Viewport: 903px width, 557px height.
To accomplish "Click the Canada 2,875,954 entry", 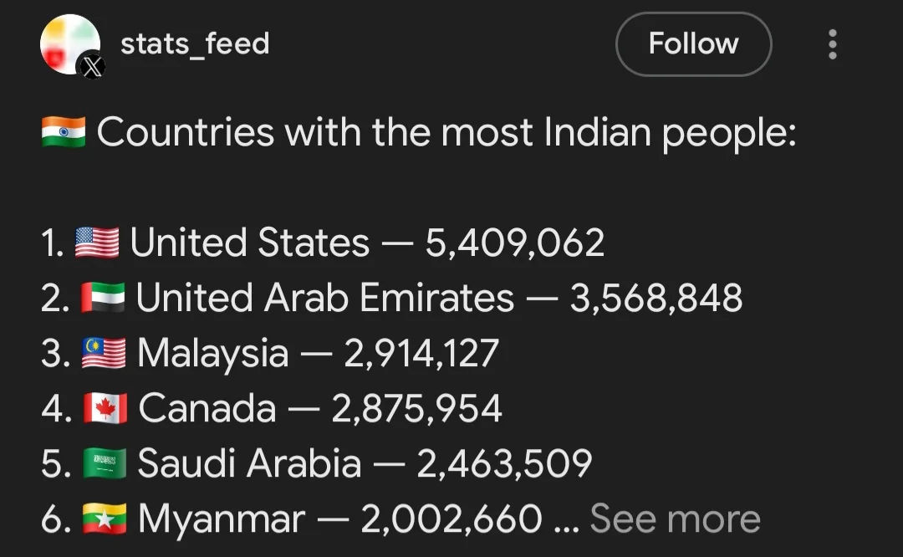I will (x=320, y=409).
